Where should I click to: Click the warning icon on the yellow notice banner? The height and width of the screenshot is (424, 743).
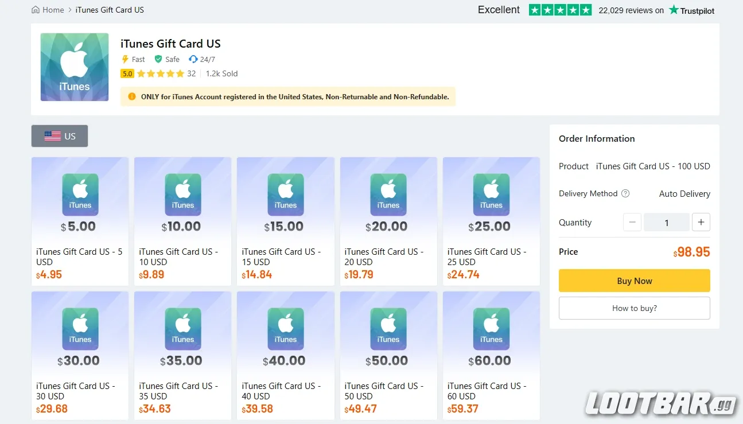[x=131, y=96]
